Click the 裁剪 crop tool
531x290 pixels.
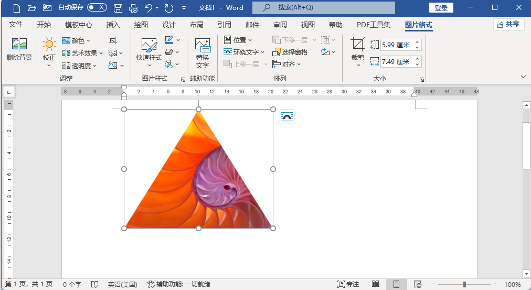358,52
